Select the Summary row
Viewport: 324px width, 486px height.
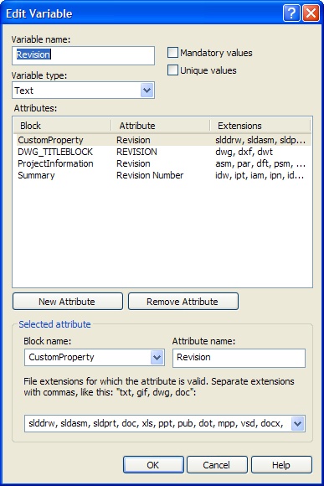(x=163, y=175)
